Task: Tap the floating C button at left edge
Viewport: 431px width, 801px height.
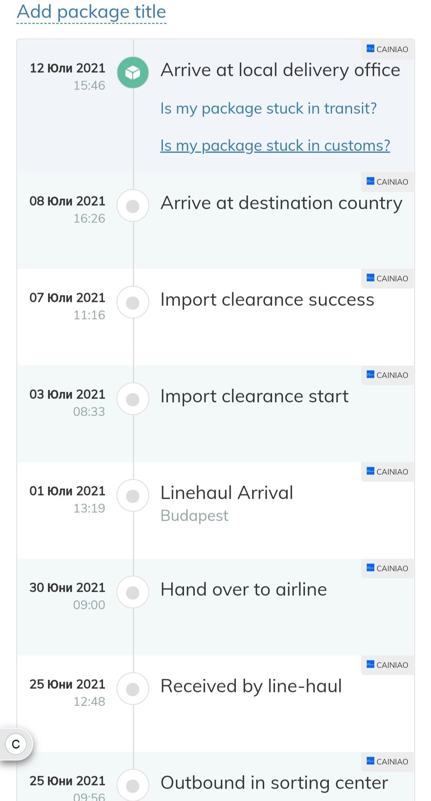Action: click(x=16, y=744)
